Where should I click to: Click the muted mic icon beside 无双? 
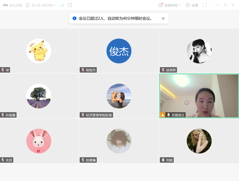pyautogui.click(x=3, y=160)
